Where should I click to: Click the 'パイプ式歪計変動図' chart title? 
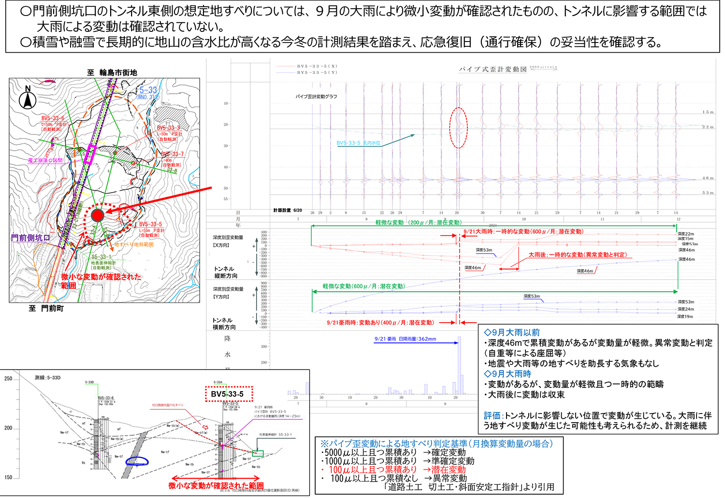pyautogui.click(x=493, y=70)
